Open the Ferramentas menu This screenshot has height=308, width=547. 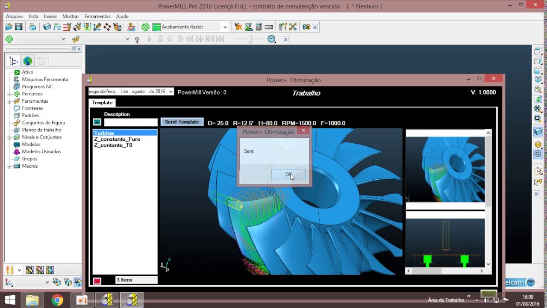(x=97, y=16)
